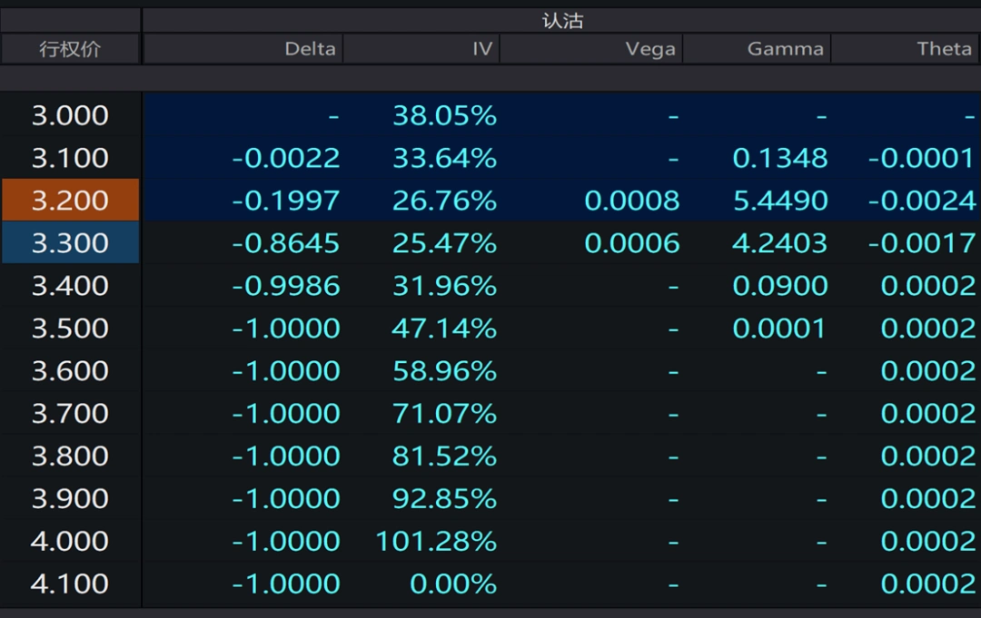Click the IV value 101.28%
This screenshot has width=981, height=618.
(x=436, y=541)
